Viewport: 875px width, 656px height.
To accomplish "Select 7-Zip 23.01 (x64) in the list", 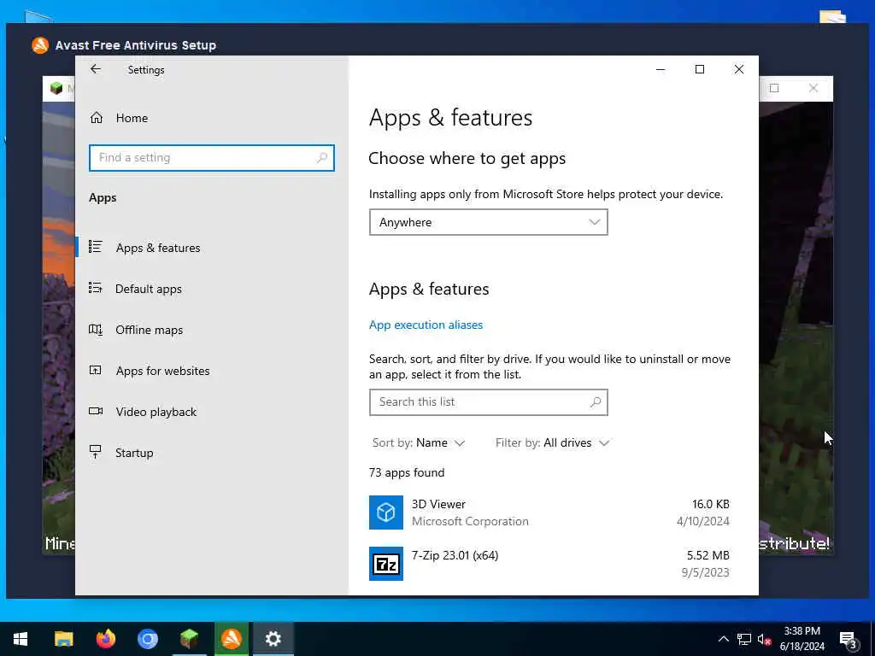I will pyautogui.click(x=549, y=564).
